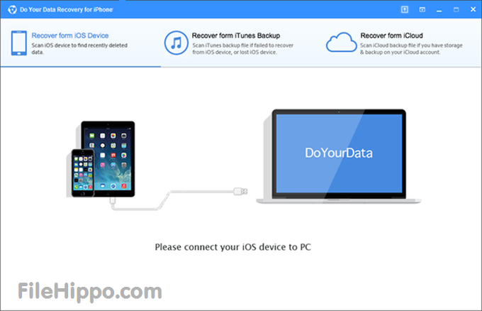Screen dimensions: 482x311
Task: Minimize the Data Recovery window
Action: click(x=439, y=11)
